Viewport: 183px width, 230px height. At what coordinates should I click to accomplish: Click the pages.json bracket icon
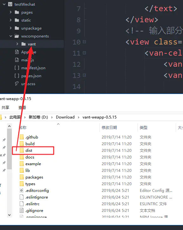(17, 76)
